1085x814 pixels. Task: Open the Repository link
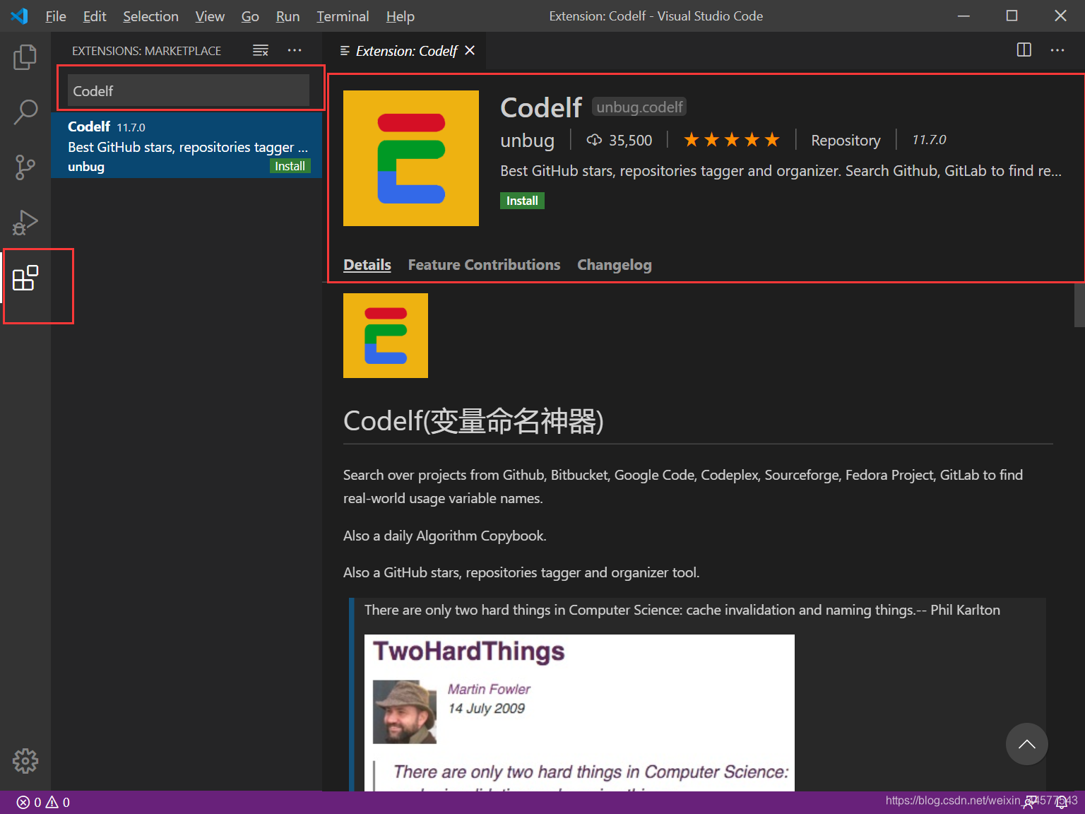click(x=846, y=140)
